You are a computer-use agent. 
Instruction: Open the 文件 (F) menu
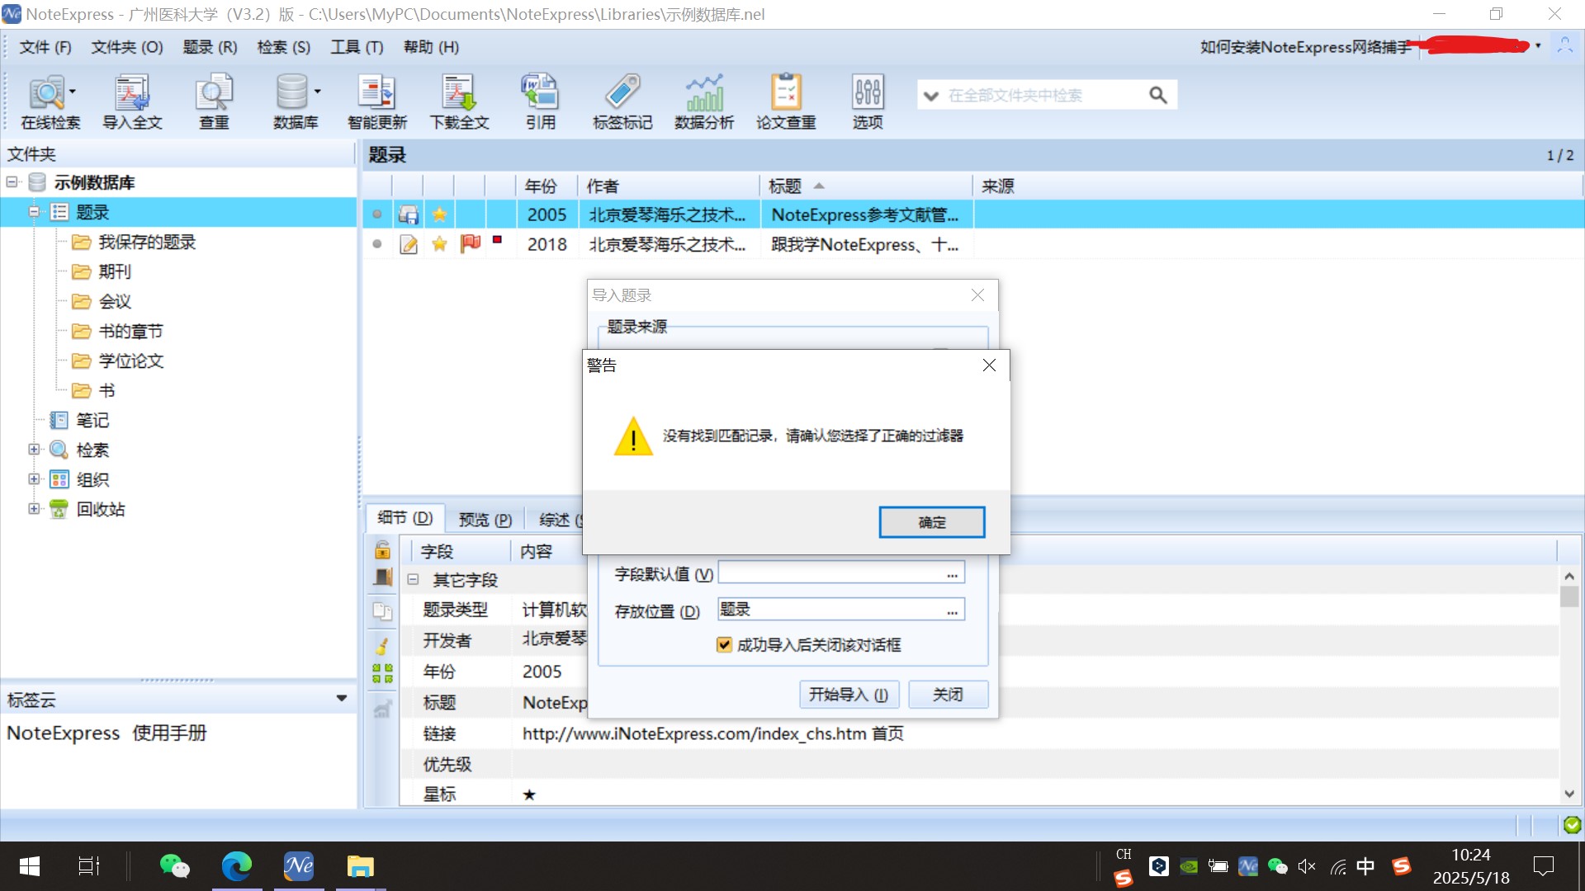tap(45, 47)
